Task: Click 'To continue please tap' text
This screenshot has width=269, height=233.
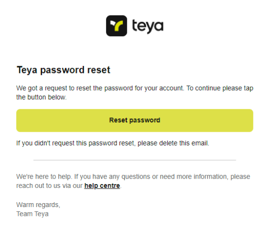Action: 220,88
